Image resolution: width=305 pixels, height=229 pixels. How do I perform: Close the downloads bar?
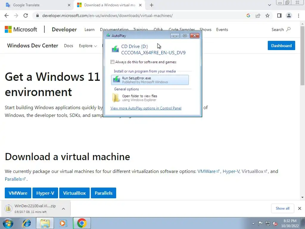[x=300, y=208]
